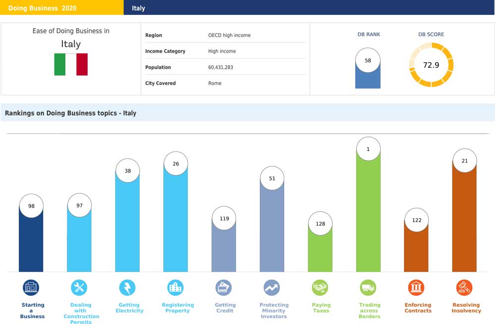
Task: Click the Enforcing Contracts label
Action: click(418, 308)
